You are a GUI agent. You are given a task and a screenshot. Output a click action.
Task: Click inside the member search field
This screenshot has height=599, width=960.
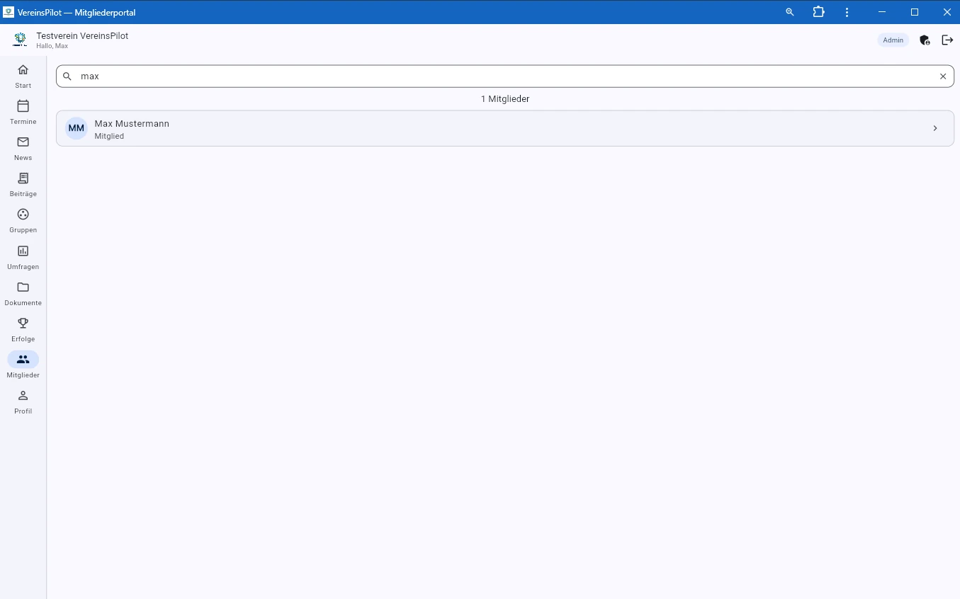click(425, 76)
